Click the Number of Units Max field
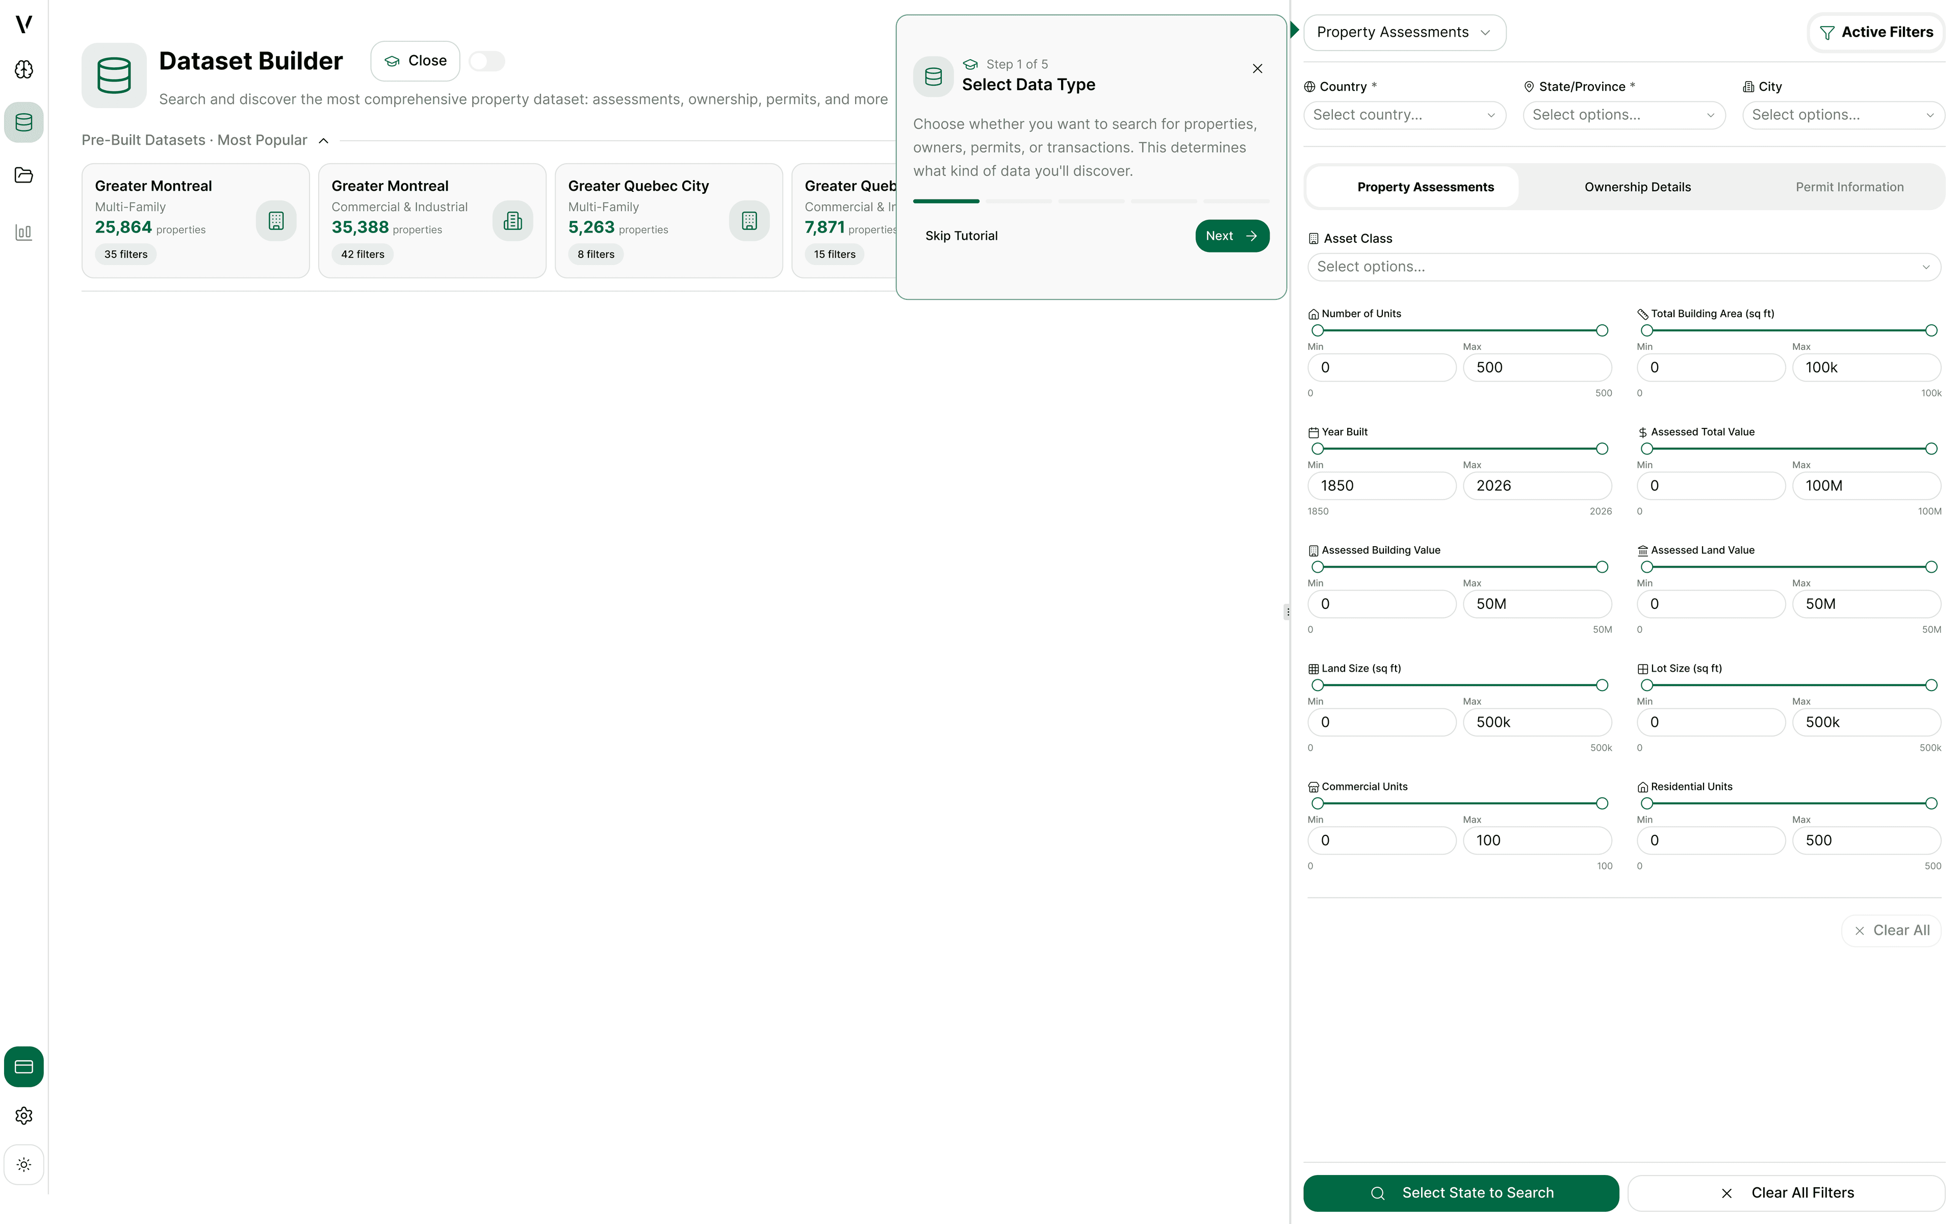The image size is (1958, 1224). point(1536,368)
